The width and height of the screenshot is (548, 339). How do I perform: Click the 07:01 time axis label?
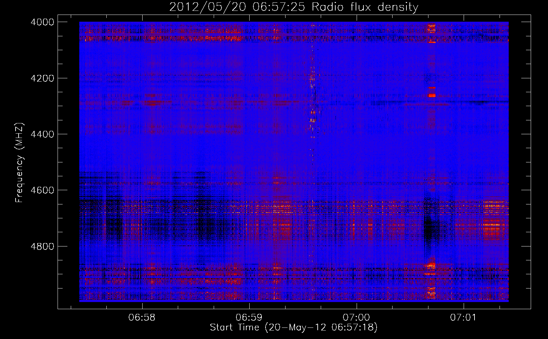click(463, 318)
